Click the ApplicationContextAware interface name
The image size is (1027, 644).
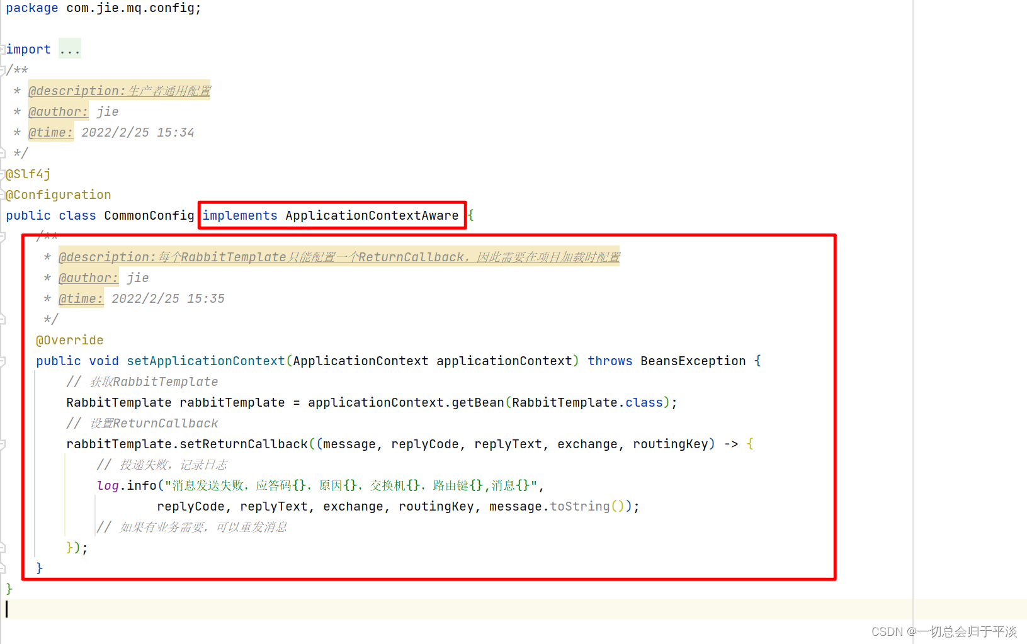372,215
